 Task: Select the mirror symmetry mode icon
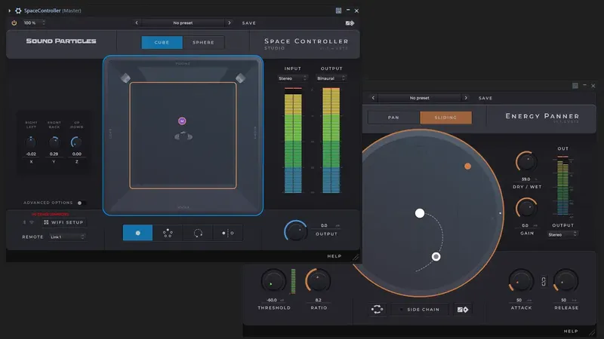click(228, 233)
